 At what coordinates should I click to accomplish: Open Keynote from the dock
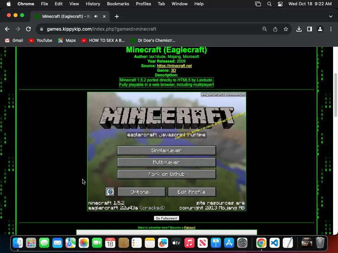[x=216, y=243]
